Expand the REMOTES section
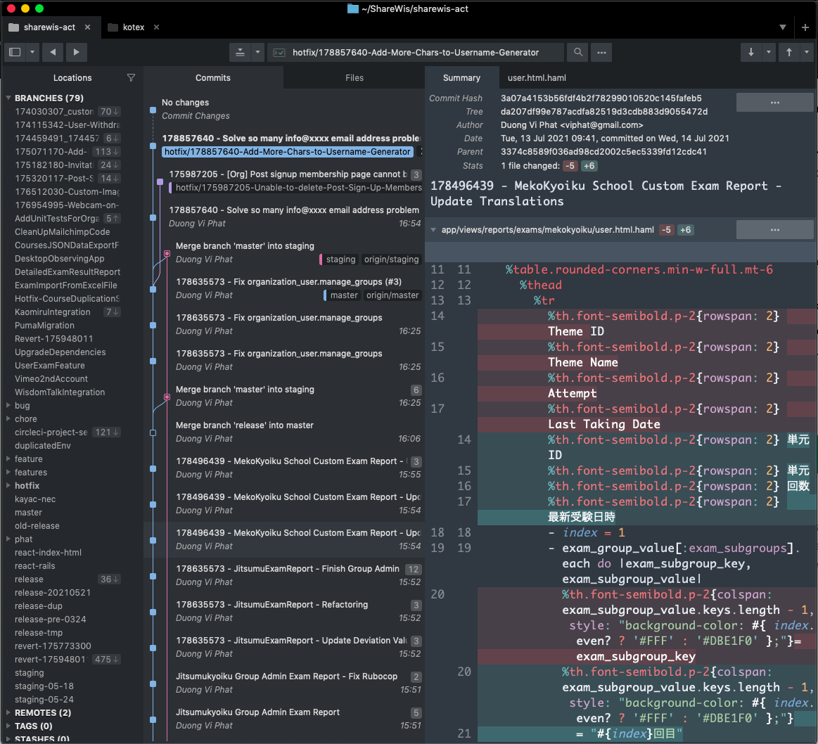The image size is (818, 744). point(8,712)
